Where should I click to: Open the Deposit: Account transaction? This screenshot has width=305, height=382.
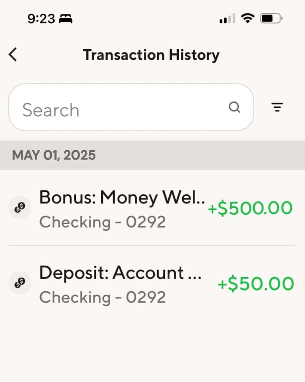tap(120, 273)
